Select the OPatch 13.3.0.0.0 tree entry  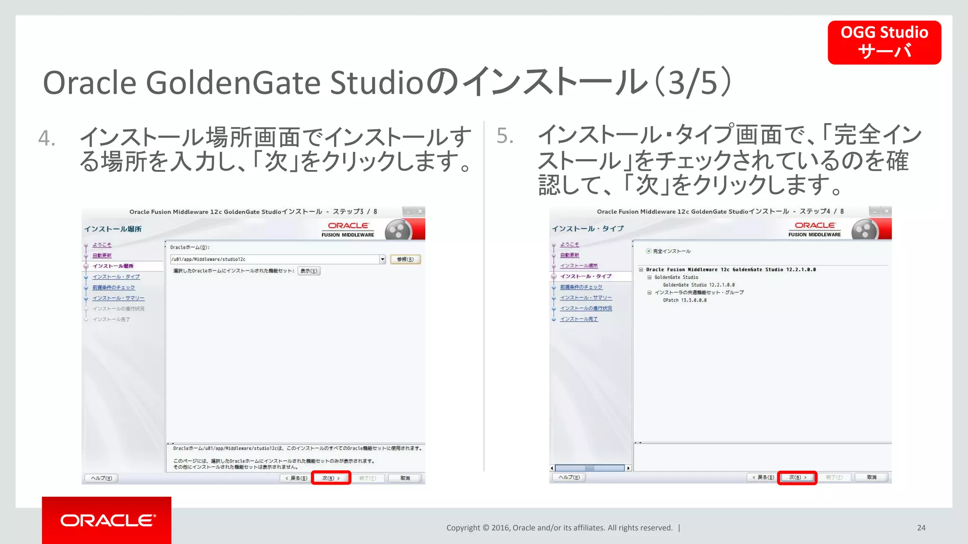pos(684,300)
